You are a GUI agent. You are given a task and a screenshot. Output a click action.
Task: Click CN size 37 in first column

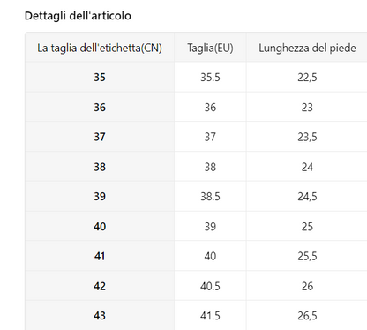click(x=100, y=137)
